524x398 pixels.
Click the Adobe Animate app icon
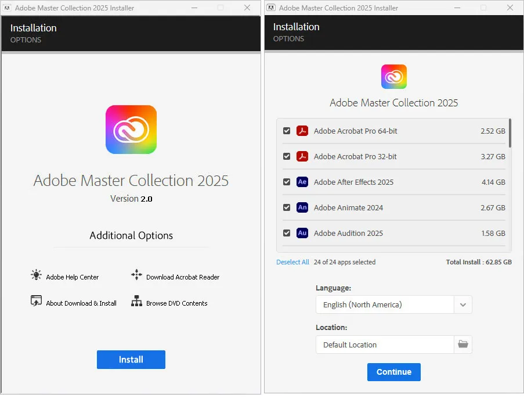[x=302, y=207]
